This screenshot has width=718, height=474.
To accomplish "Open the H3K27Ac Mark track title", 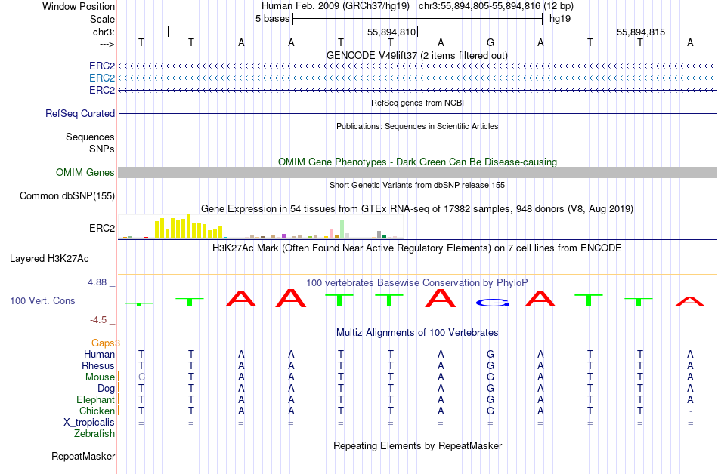I will (x=417, y=248).
